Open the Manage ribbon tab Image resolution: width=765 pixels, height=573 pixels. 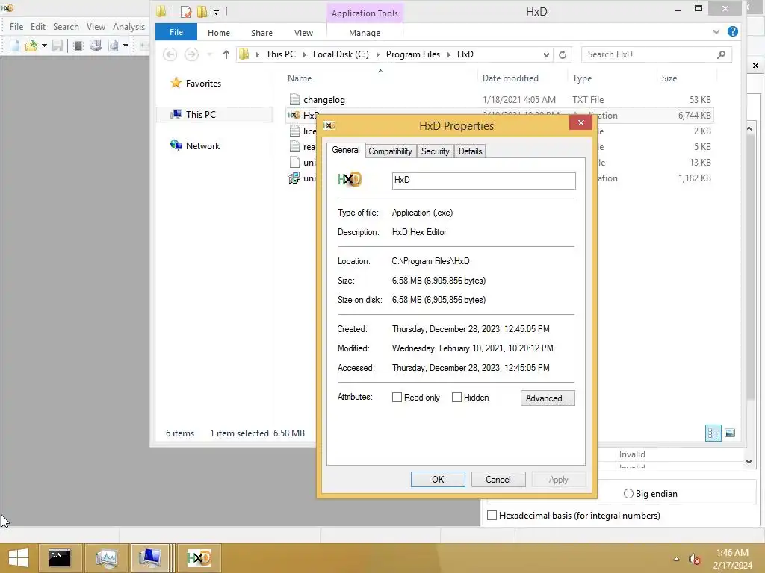pos(365,33)
